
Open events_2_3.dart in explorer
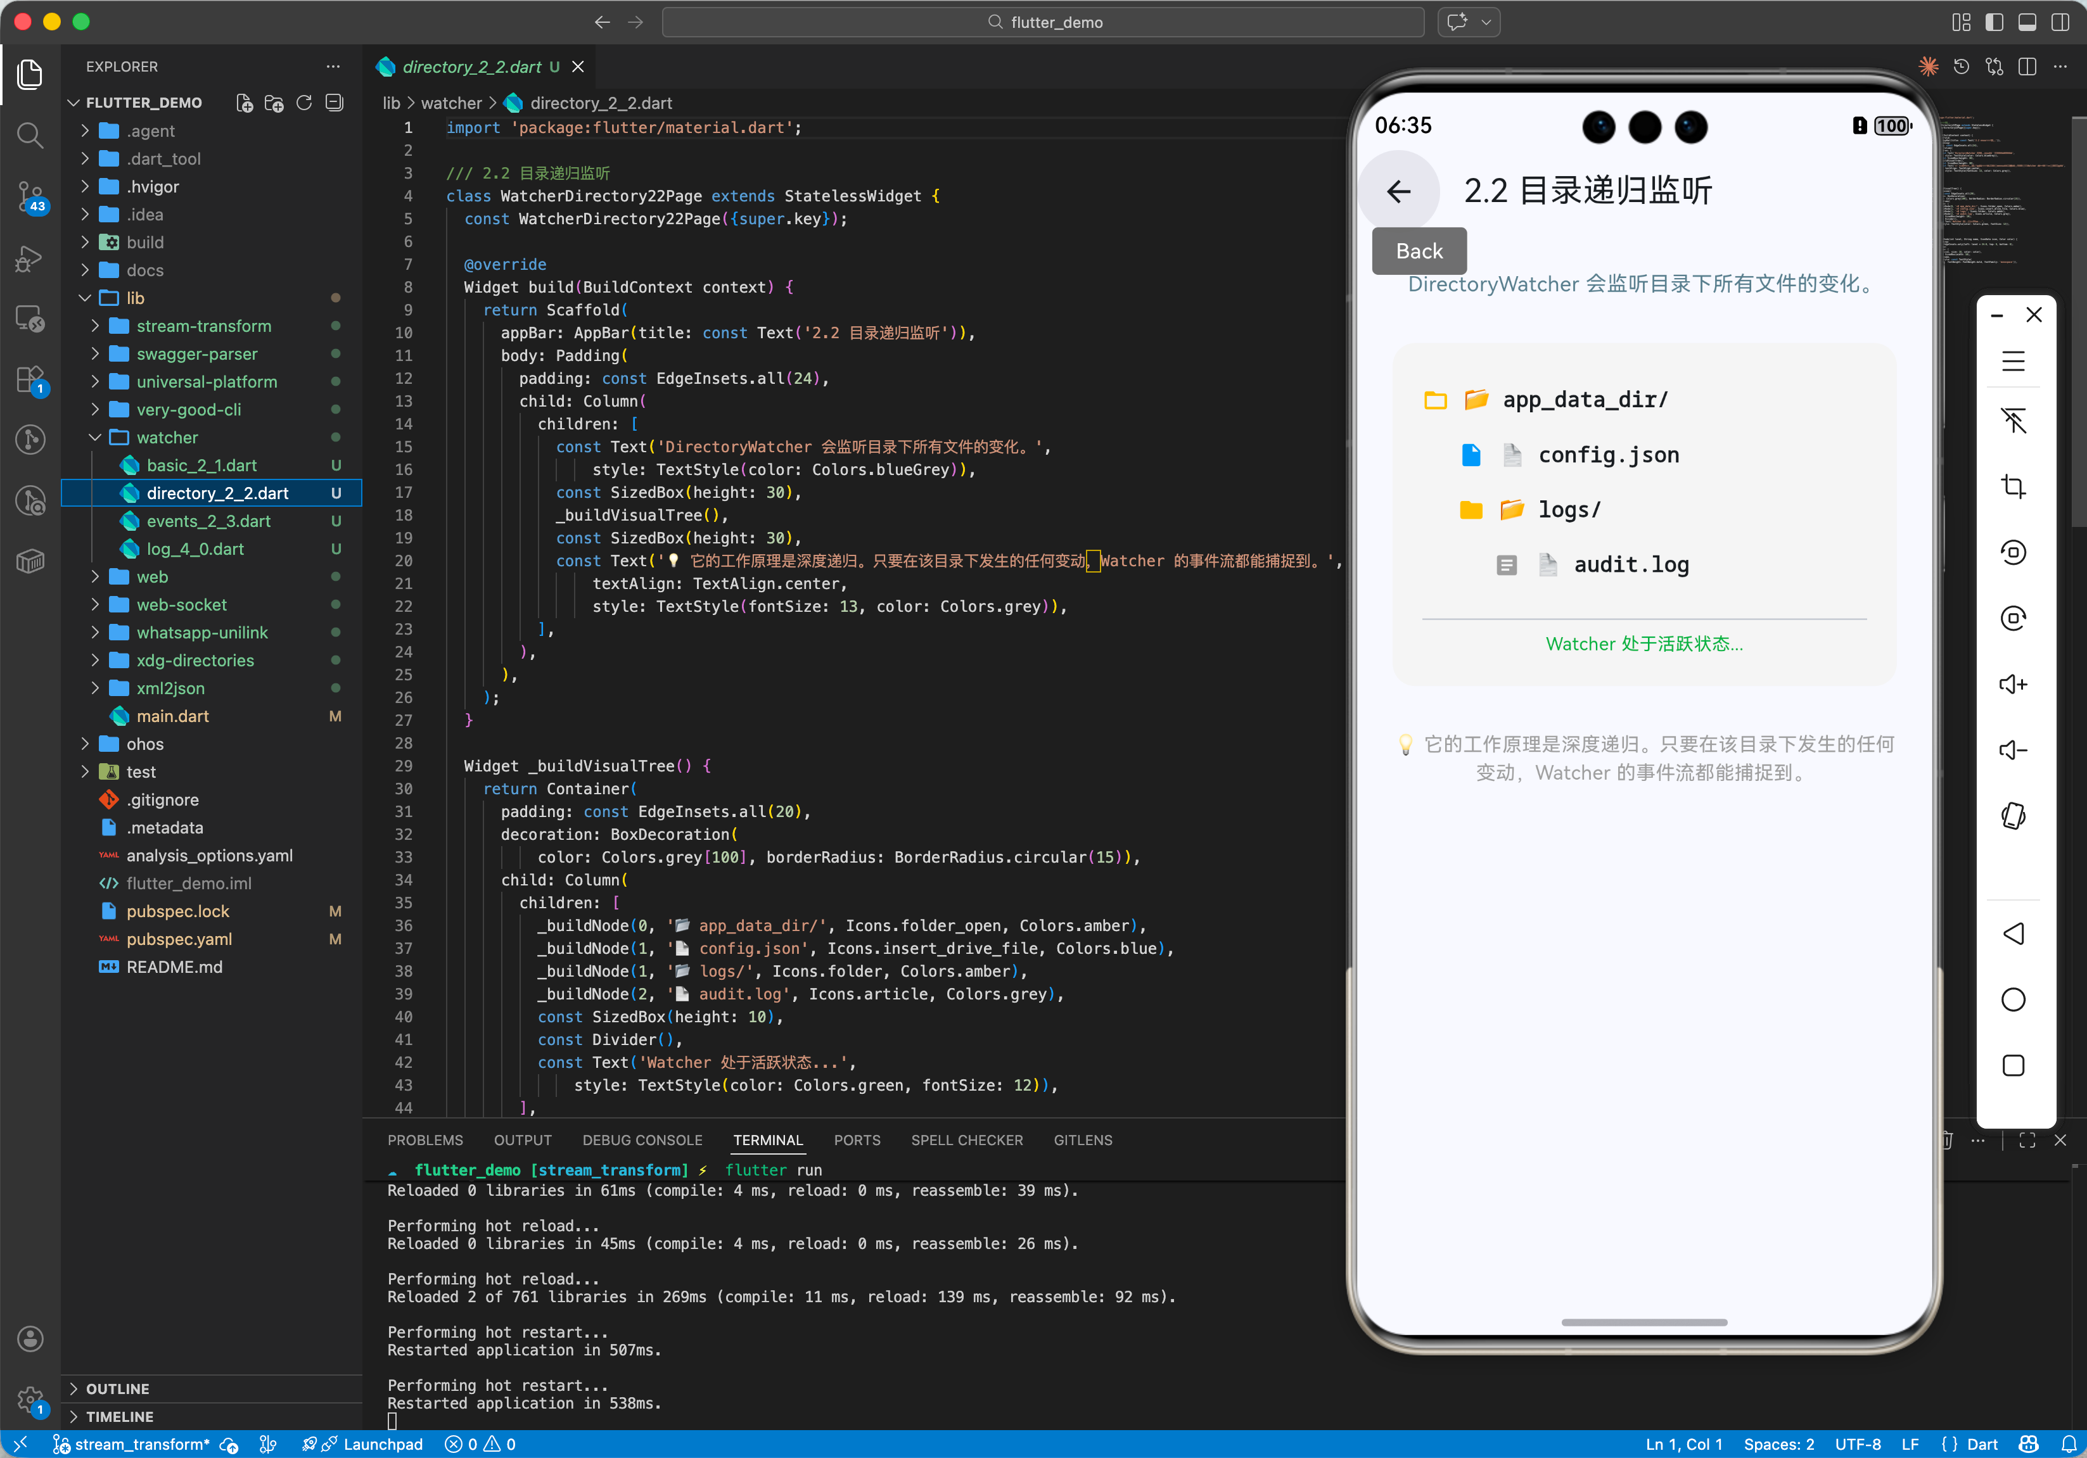click(x=208, y=521)
